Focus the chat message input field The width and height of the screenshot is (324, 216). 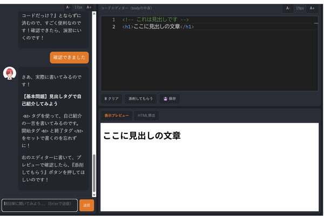pyautogui.click(x=39, y=205)
